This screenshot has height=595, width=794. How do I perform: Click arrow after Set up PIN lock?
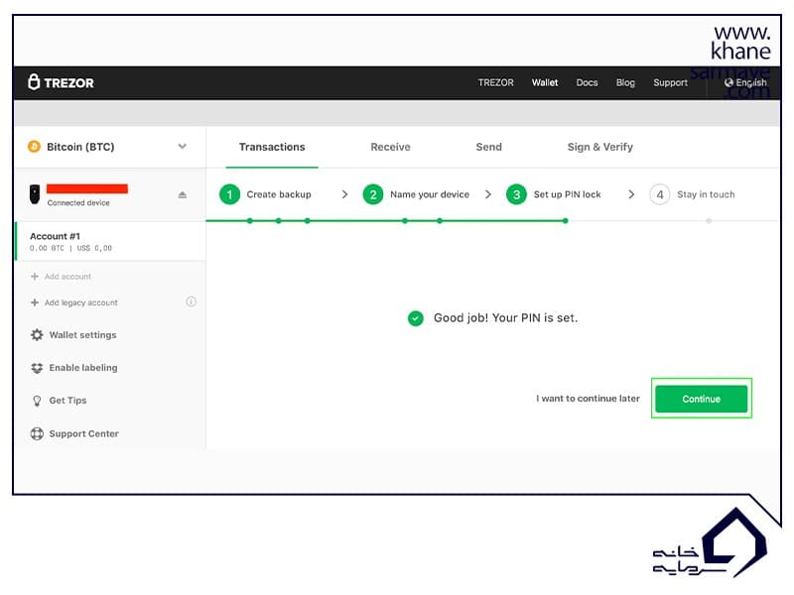pyautogui.click(x=631, y=194)
